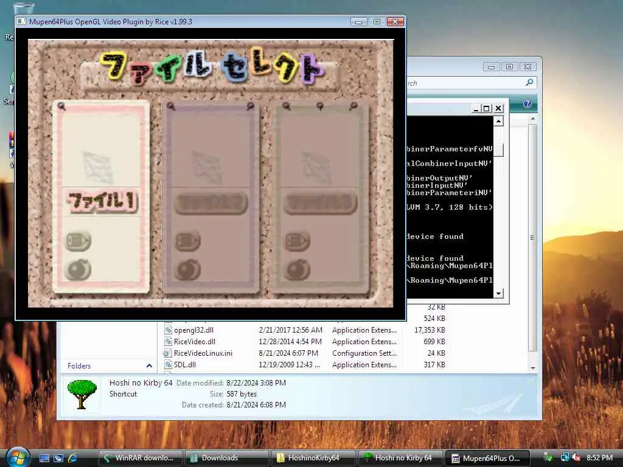Select the faded File 2 label button
The height and width of the screenshot is (467, 623).
(x=211, y=203)
